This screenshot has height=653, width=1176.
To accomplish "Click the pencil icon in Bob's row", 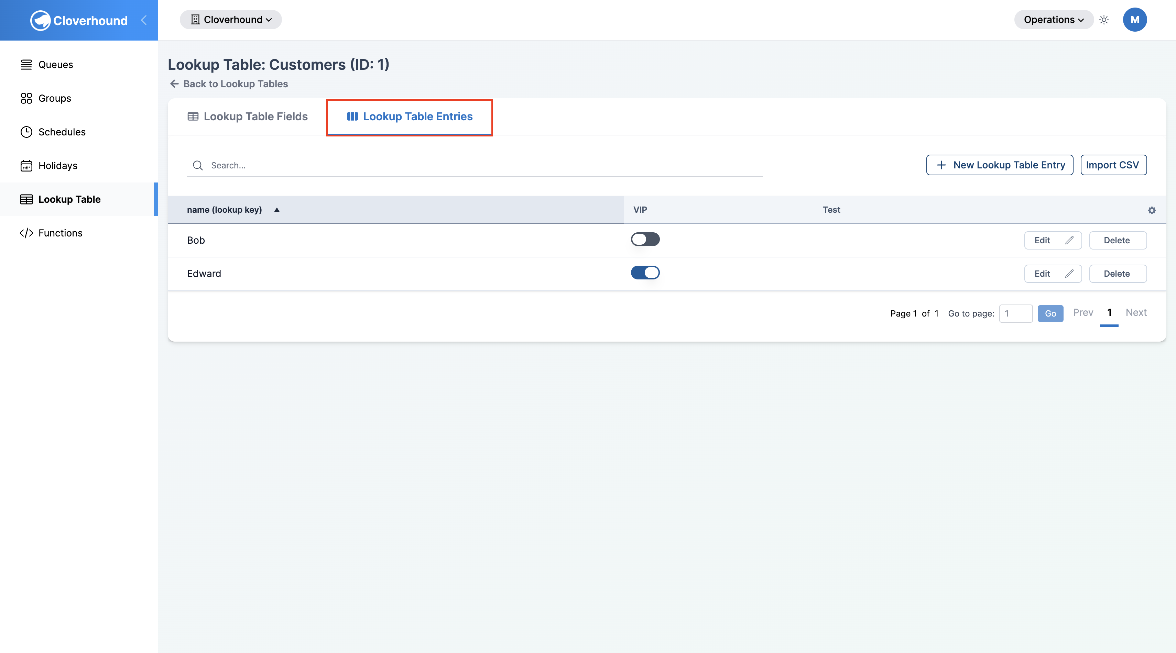I will [1069, 240].
